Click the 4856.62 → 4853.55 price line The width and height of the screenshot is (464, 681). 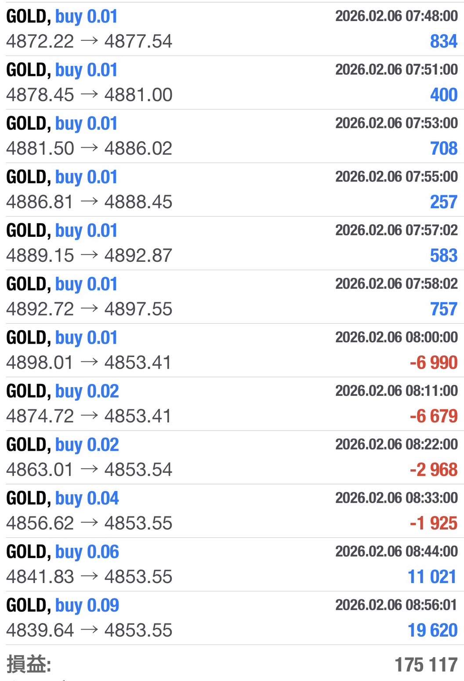[x=89, y=523]
